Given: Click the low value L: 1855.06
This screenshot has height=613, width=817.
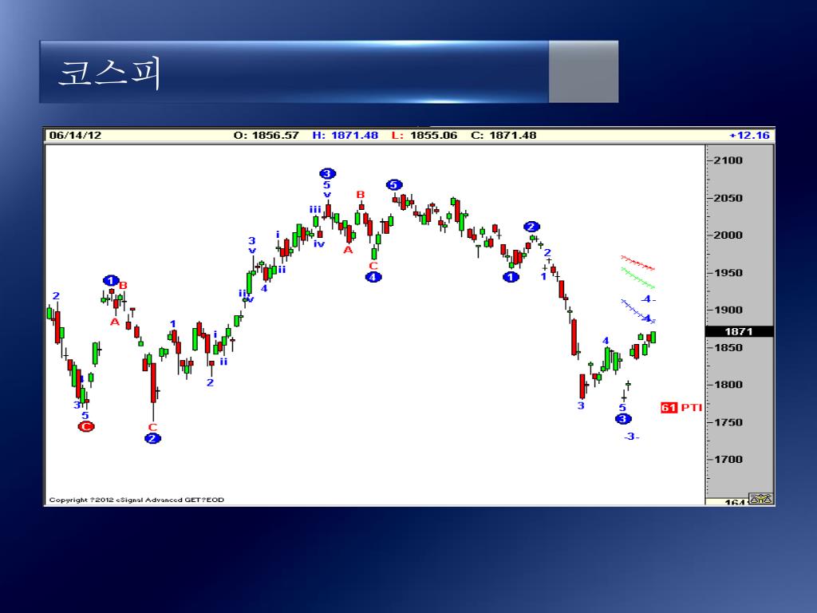Looking at the screenshot, I should tap(424, 136).
